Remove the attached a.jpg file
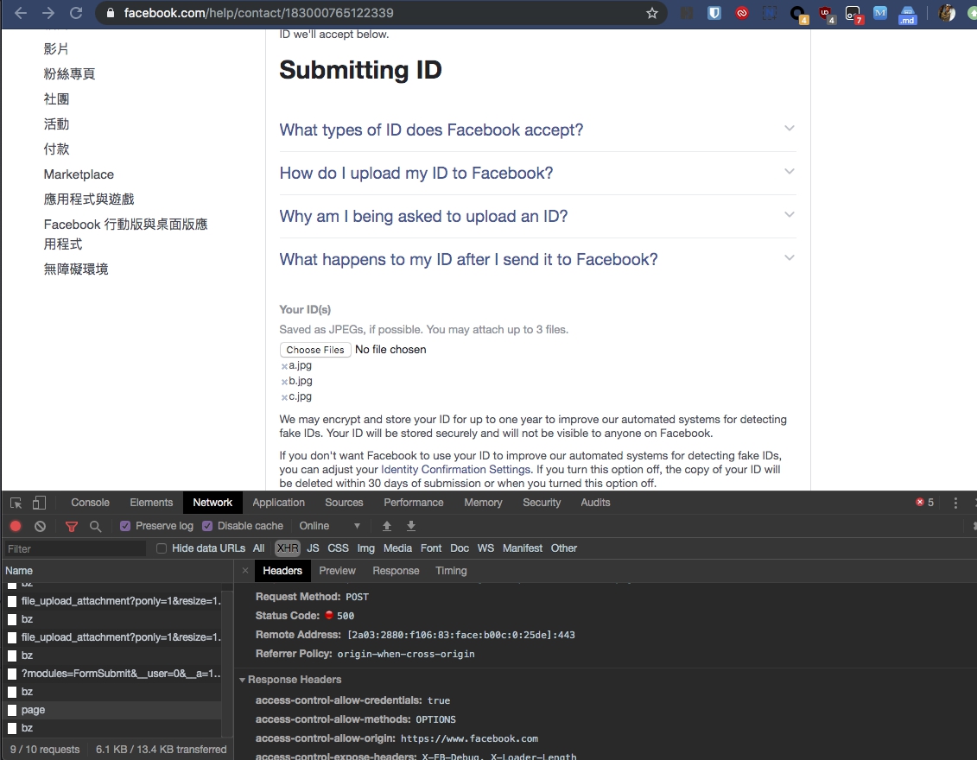The image size is (977, 760). click(x=284, y=366)
